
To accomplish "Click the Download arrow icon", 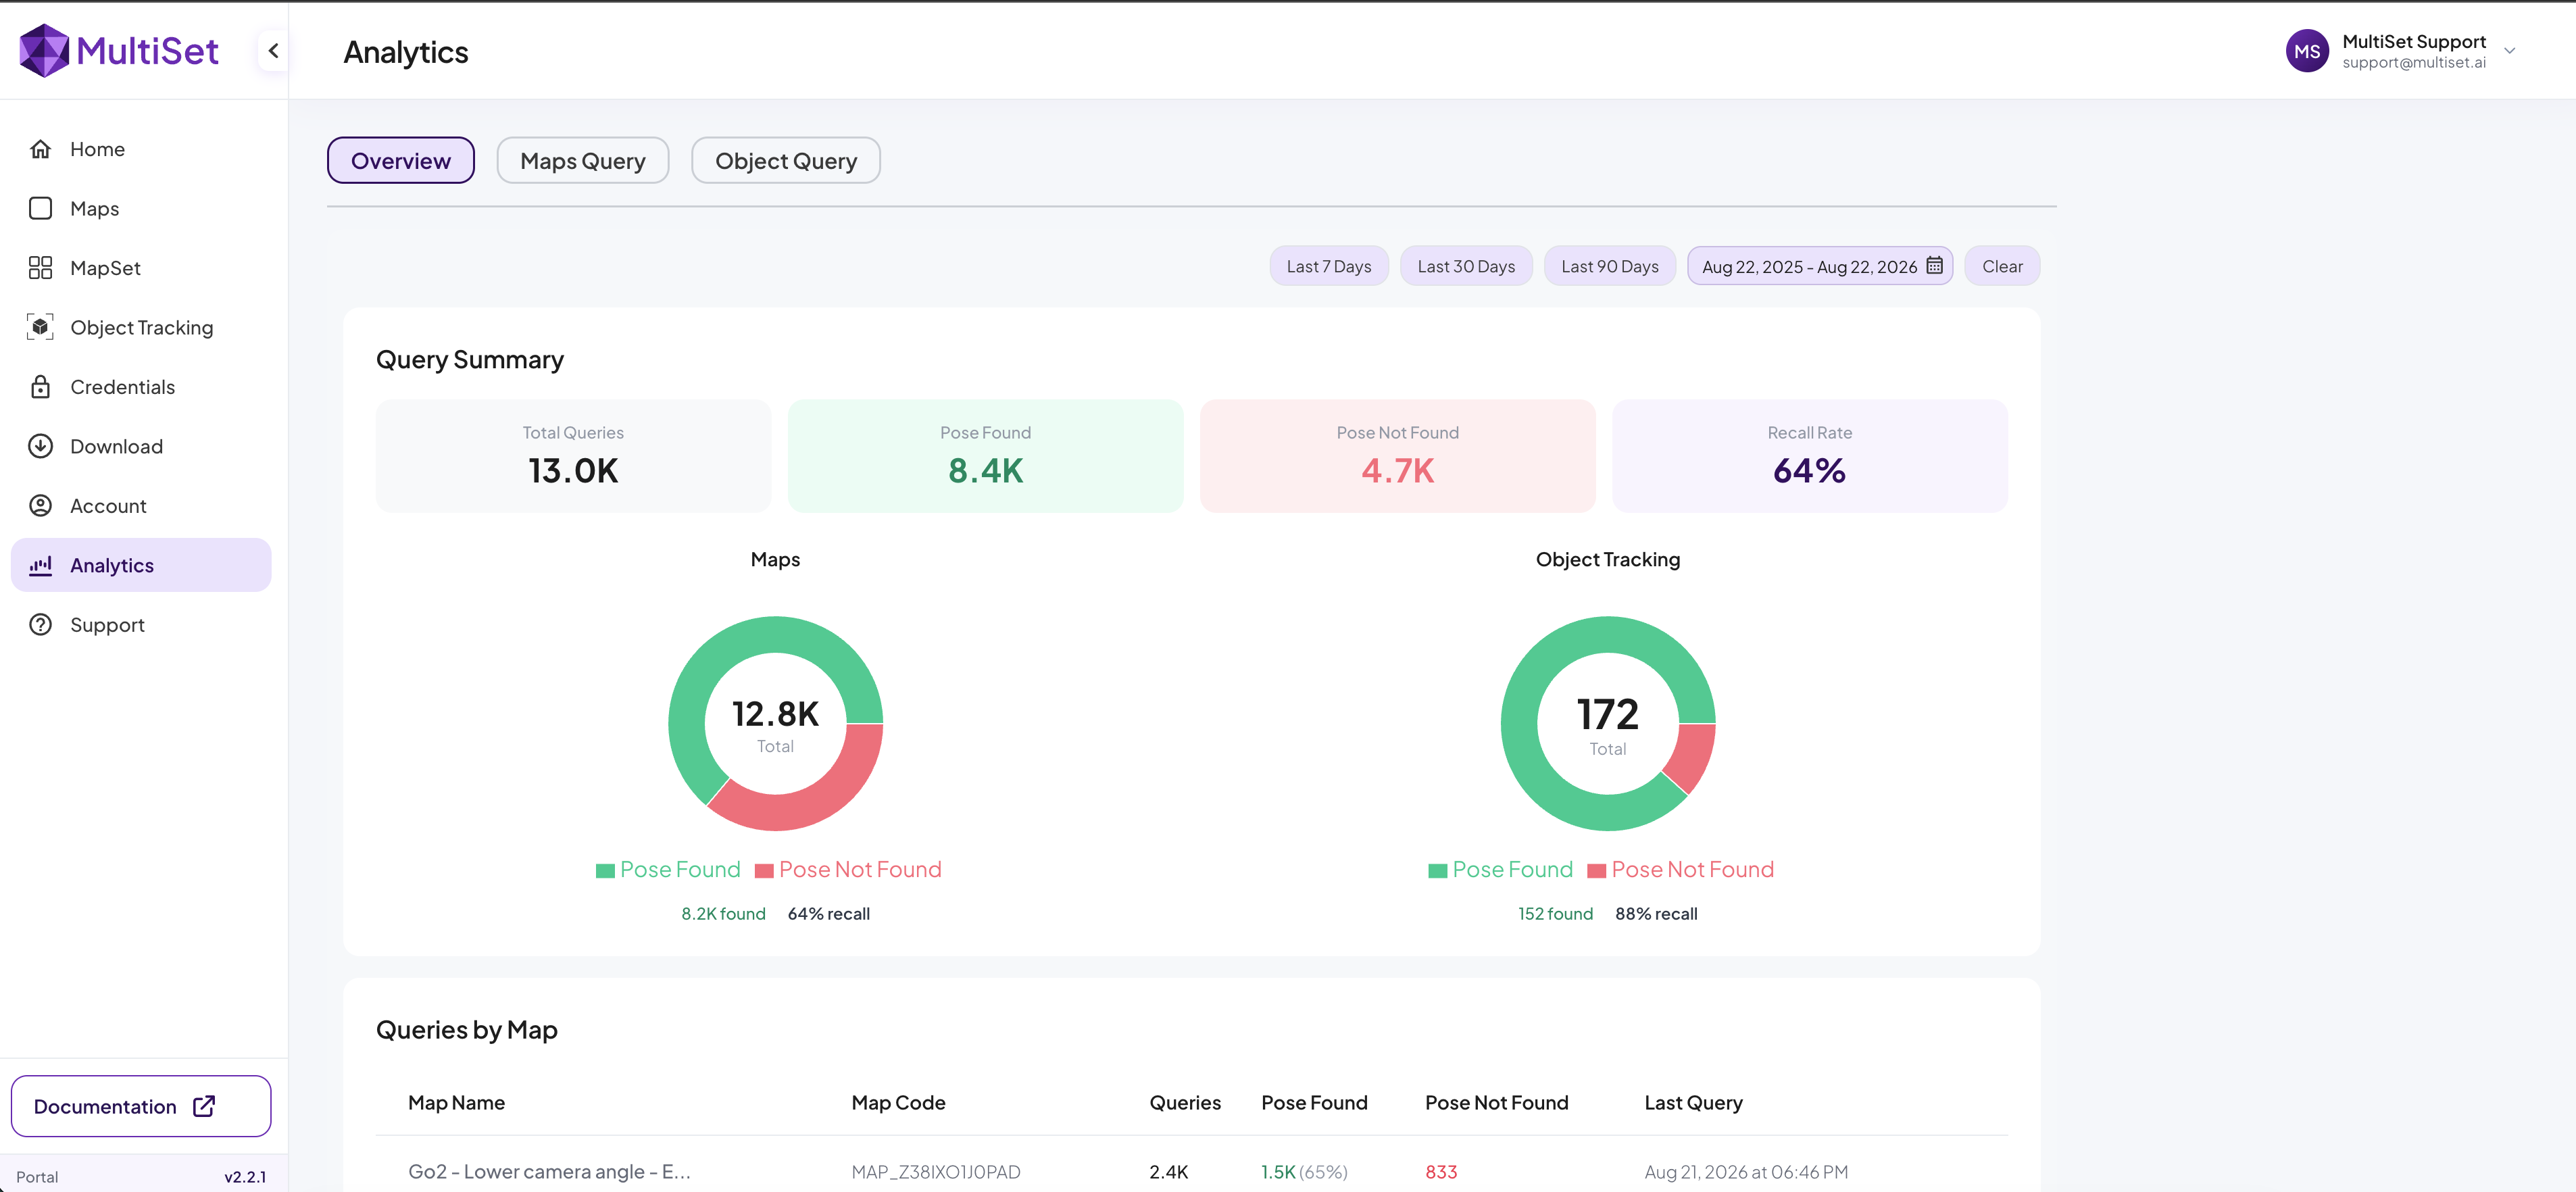I will (40, 446).
